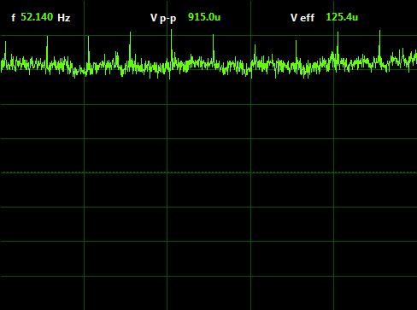Click the frequency value 52.140

37,17
